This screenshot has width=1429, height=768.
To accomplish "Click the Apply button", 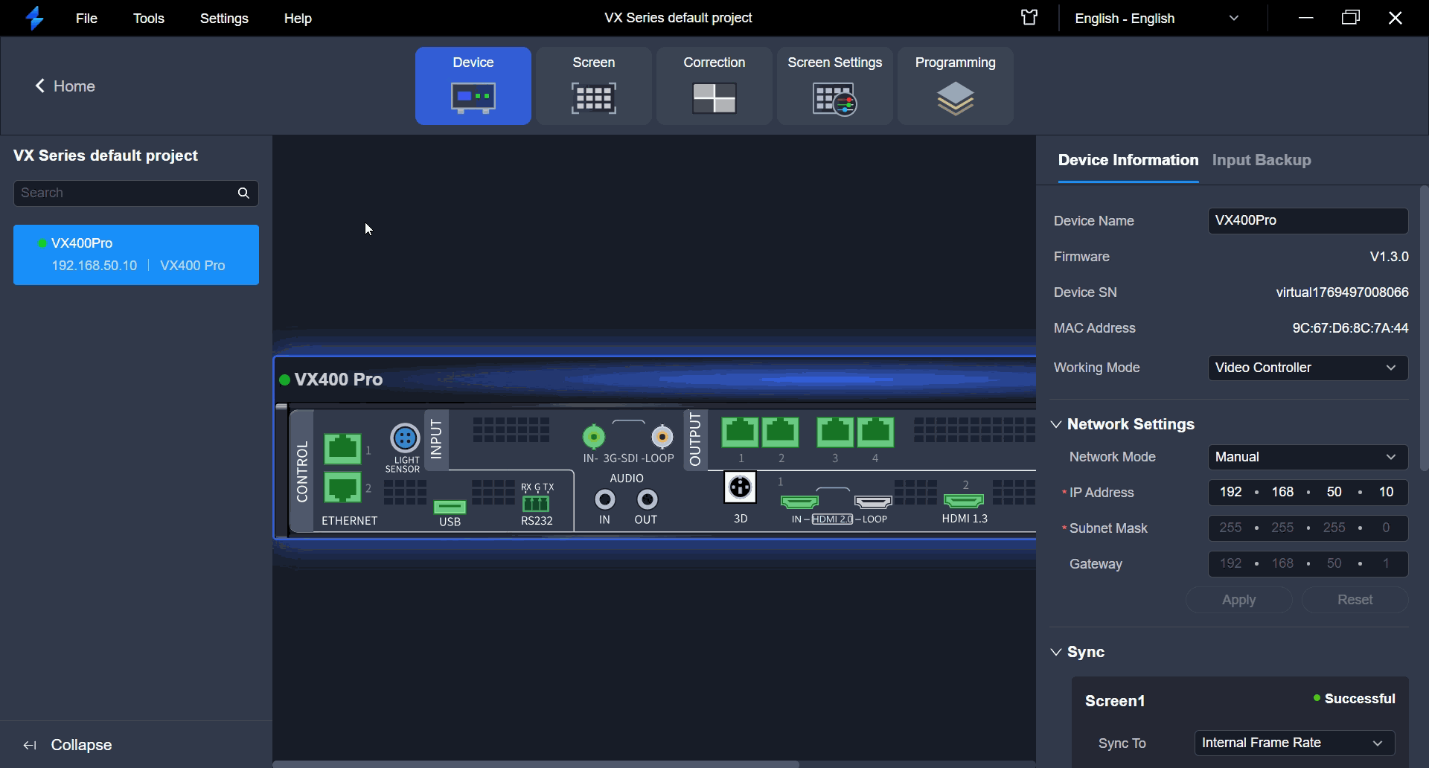I will pos(1239,600).
